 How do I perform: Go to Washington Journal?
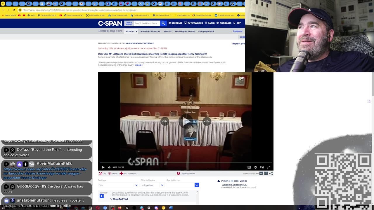[185, 31]
